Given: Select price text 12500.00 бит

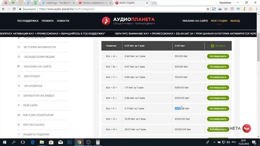Looking at the screenshot, I should click(x=182, y=119).
